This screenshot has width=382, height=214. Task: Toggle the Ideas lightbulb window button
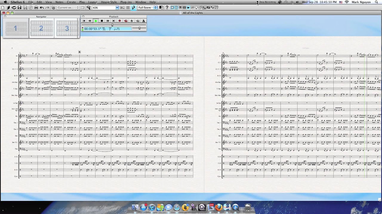click(196, 7)
